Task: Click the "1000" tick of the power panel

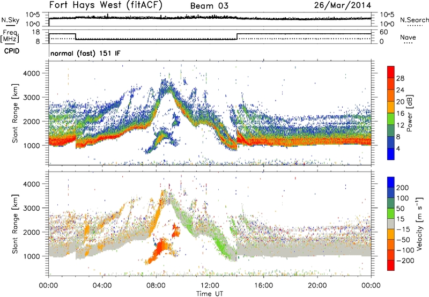Action: [31, 145]
